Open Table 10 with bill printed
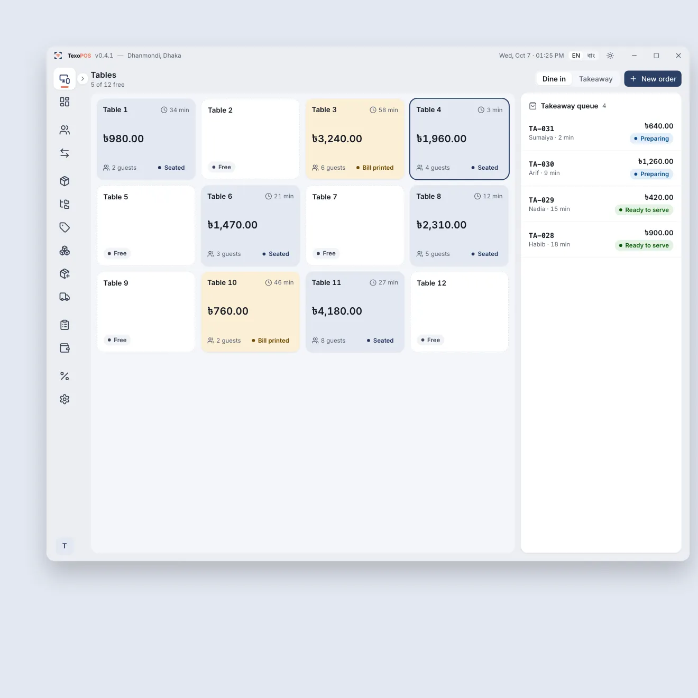Image resolution: width=698 pixels, height=698 pixels. [x=251, y=311]
